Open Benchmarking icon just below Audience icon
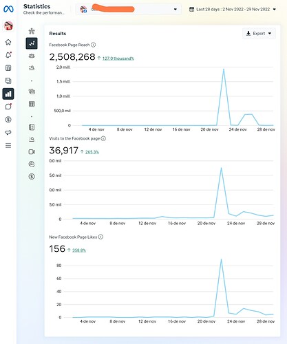The height and width of the screenshot is (344, 287). coord(32,68)
